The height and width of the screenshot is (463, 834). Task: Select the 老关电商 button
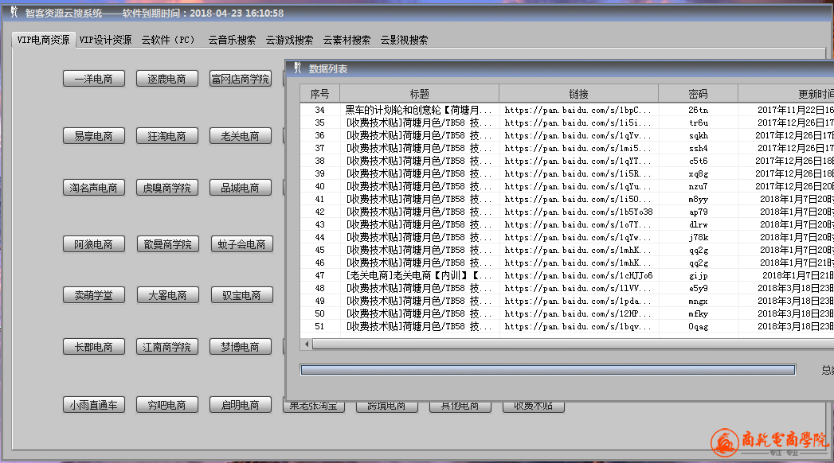click(x=241, y=136)
